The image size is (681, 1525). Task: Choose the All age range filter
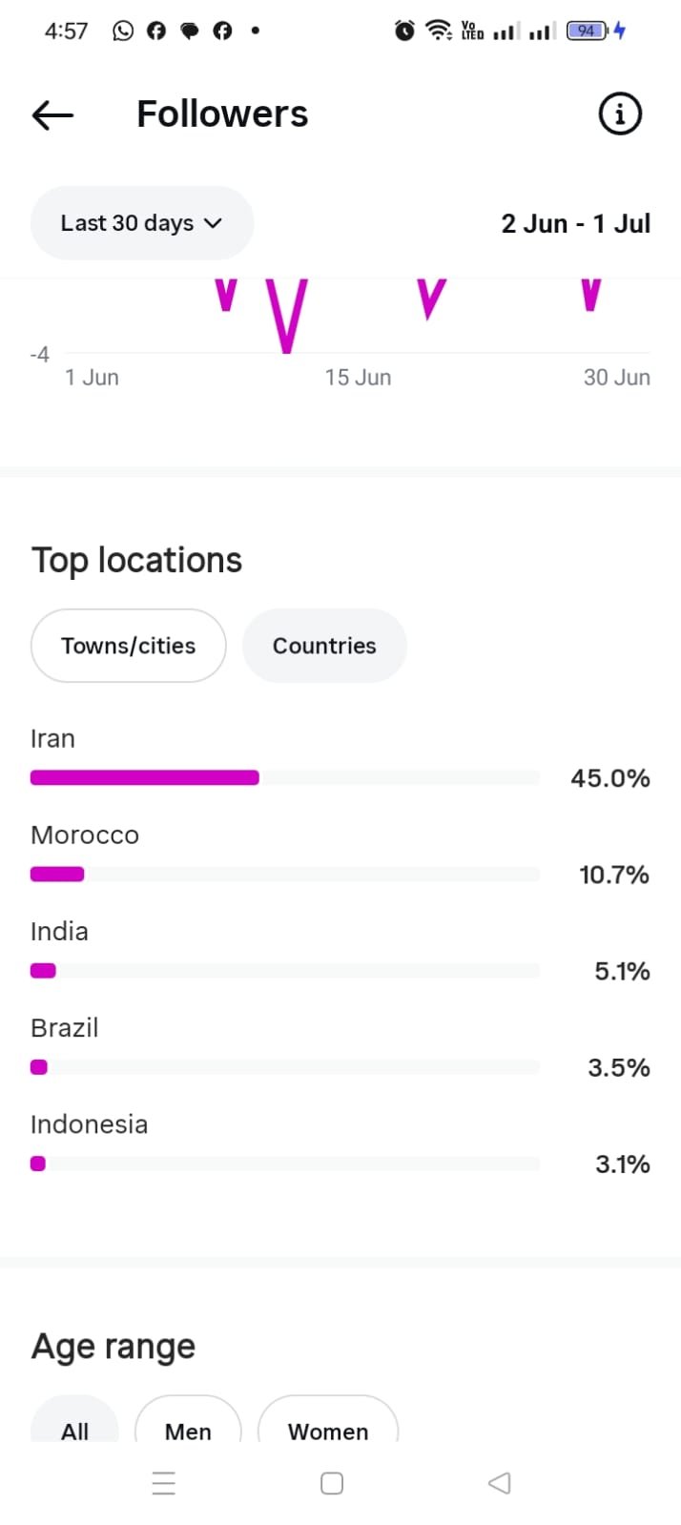click(74, 1419)
